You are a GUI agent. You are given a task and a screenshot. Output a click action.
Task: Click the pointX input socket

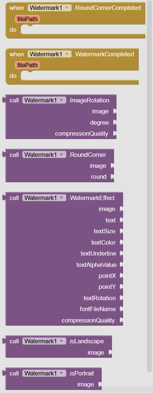pos(122,276)
